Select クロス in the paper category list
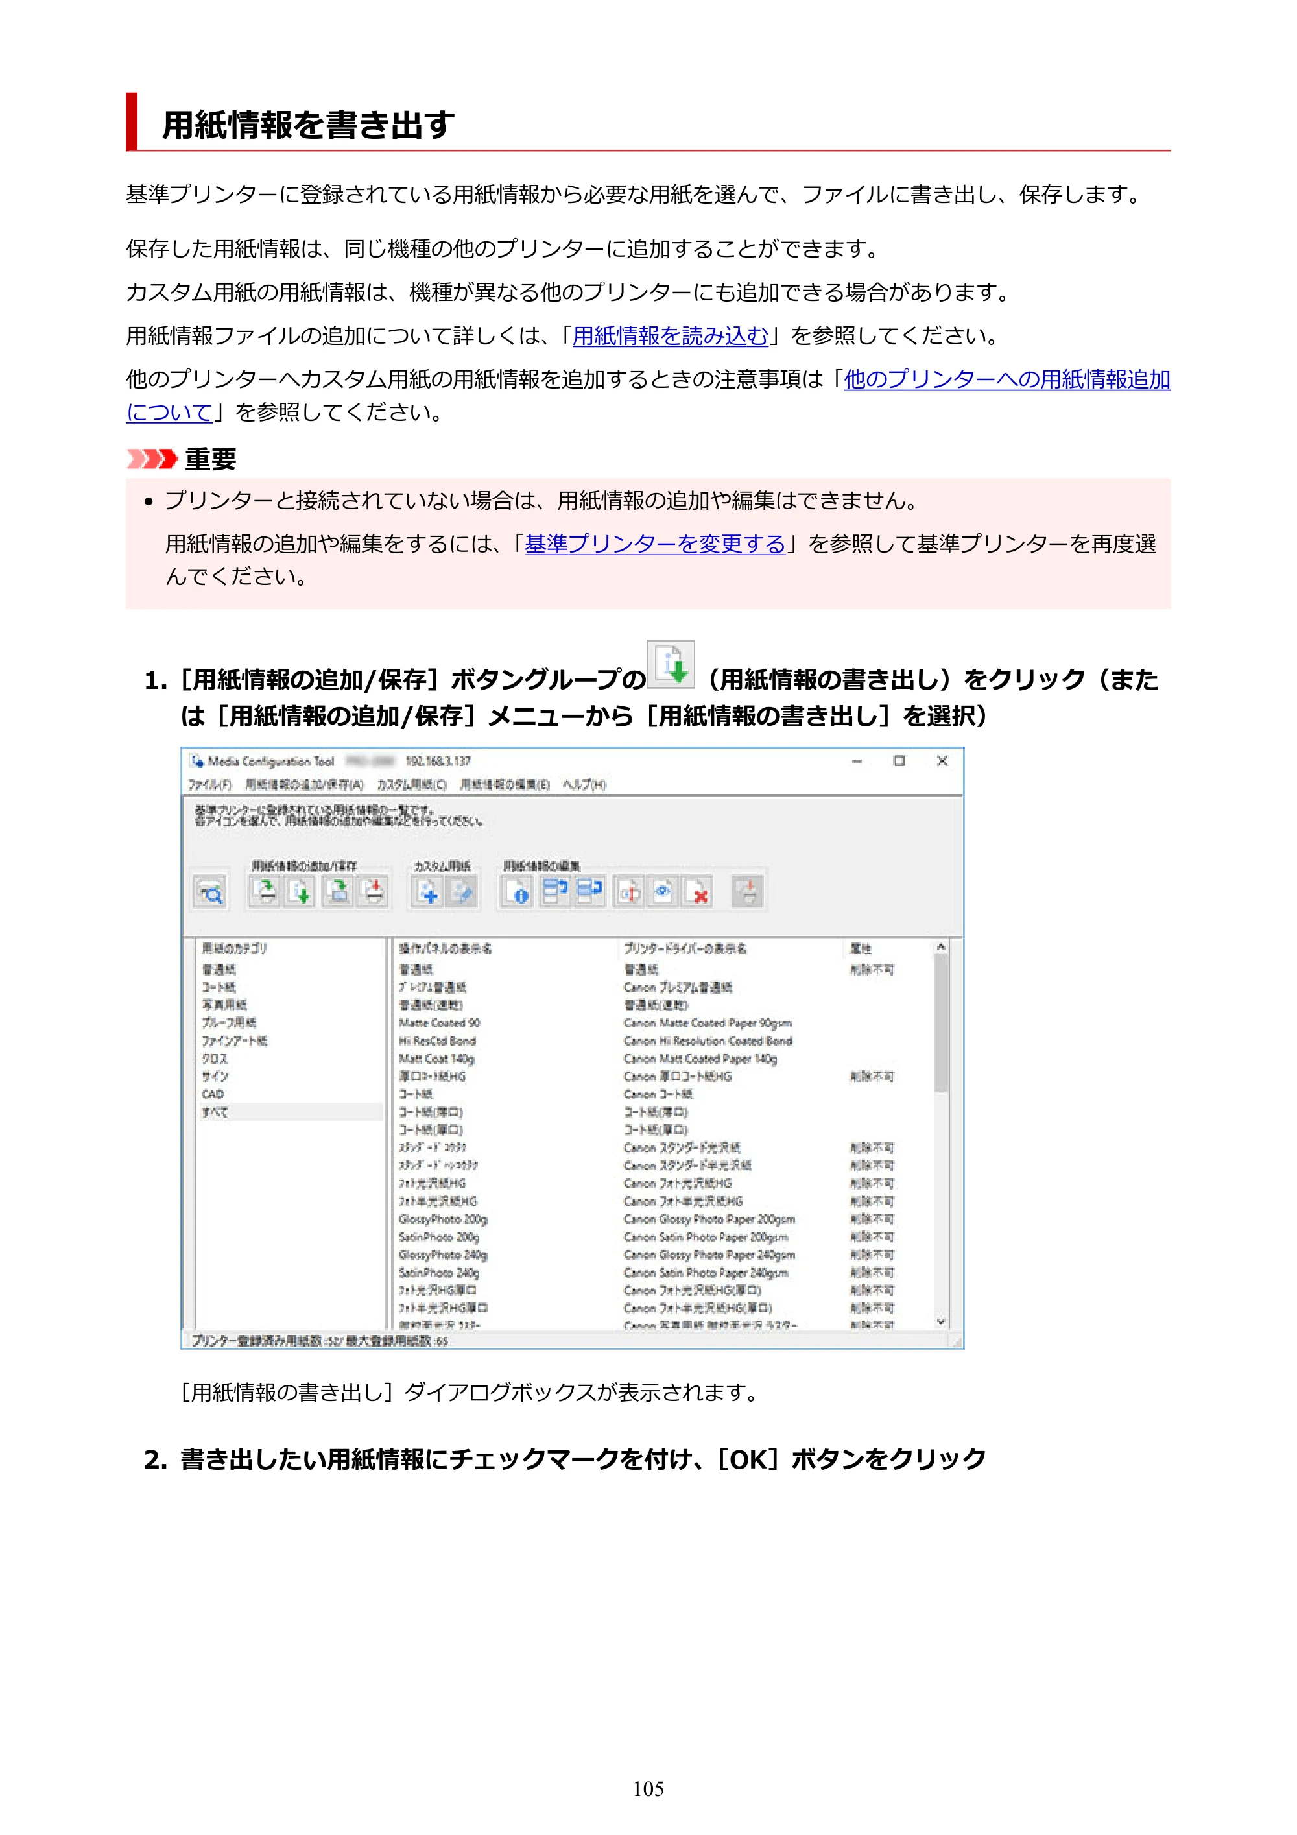 coord(214,1059)
